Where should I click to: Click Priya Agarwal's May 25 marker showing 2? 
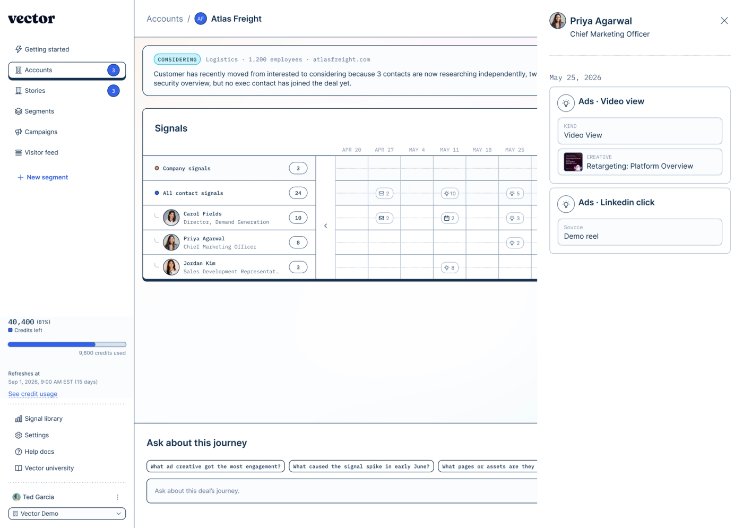tap(515, 243)
